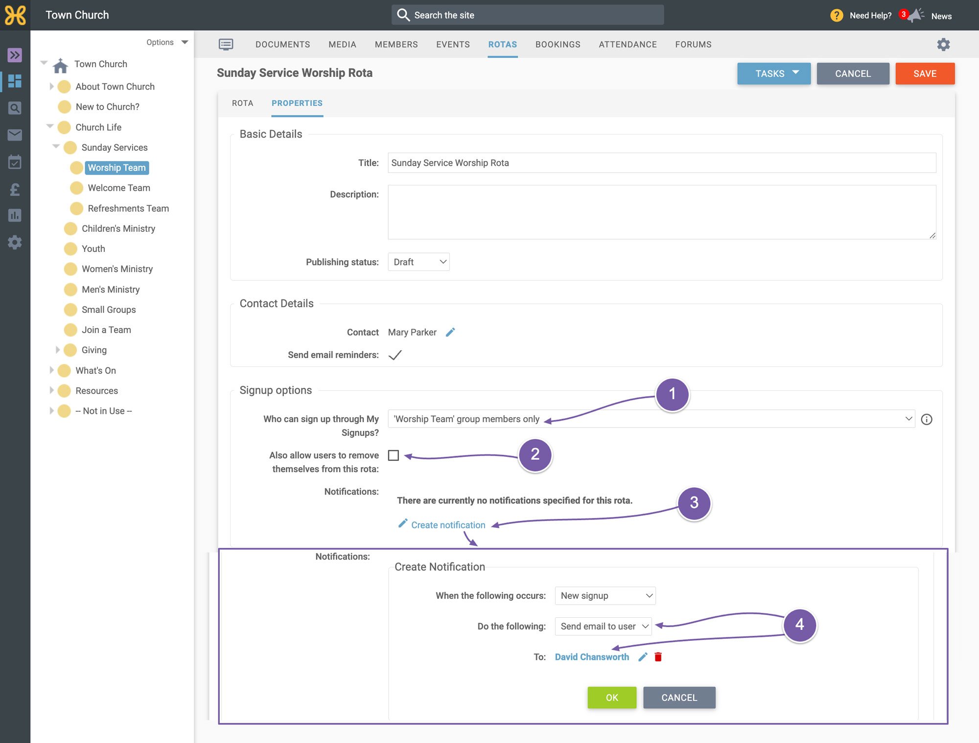Click the orange SAVE button
Screen dimensions: 979x743
coord(925,73)
